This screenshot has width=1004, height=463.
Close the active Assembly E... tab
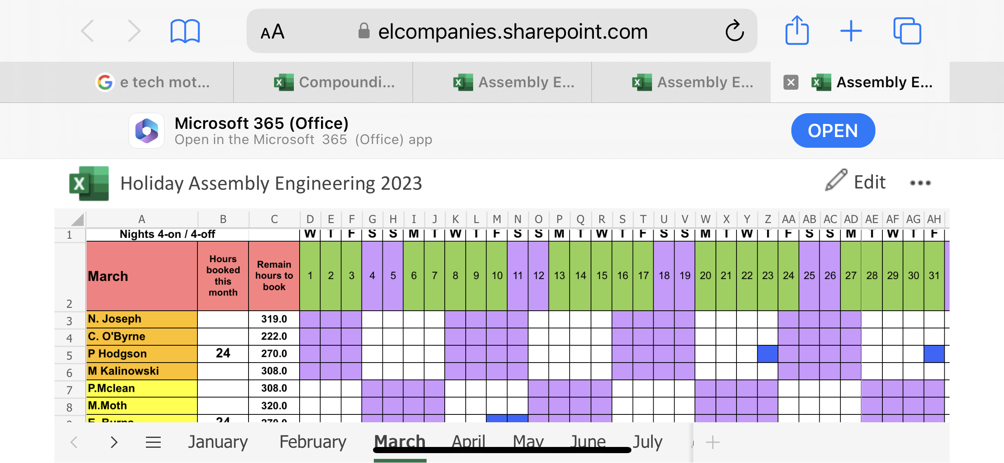point(791,82)
